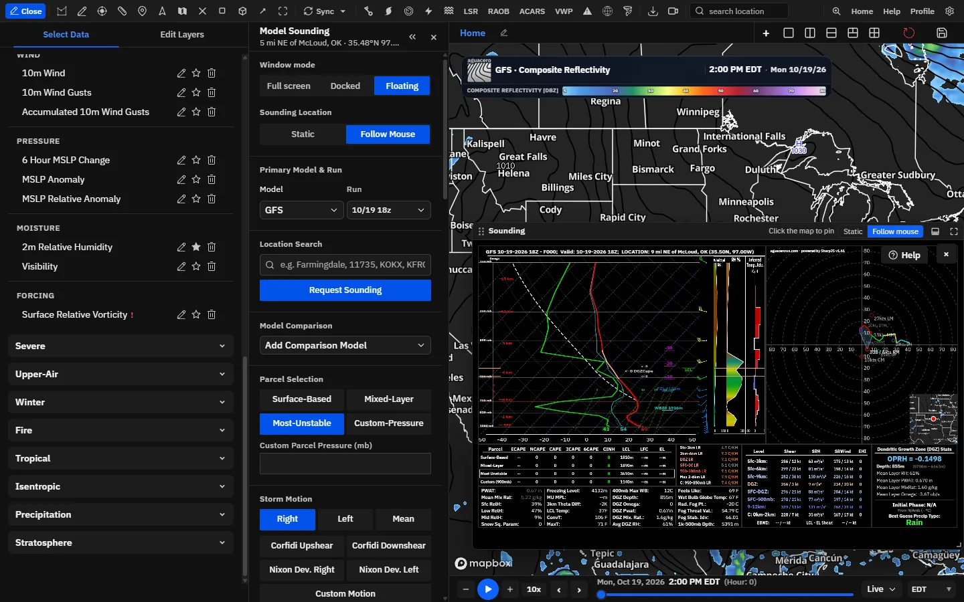Open the VWP tool
The width and height of the screenshot is (964, 602).
564,11
